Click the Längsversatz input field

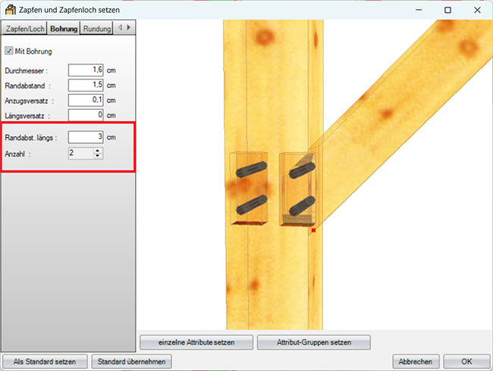[x=86, y=115]
